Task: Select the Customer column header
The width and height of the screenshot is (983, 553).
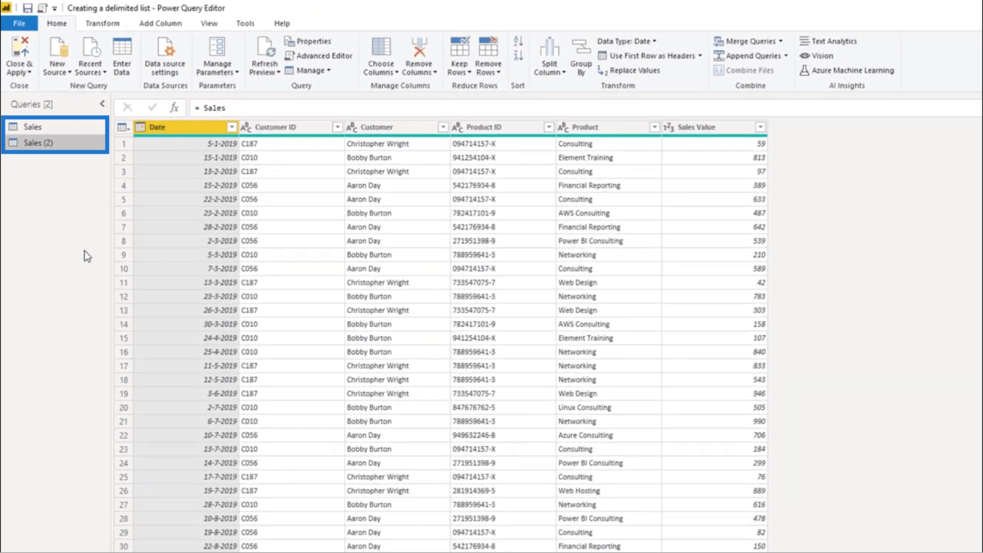Action: 397,127
